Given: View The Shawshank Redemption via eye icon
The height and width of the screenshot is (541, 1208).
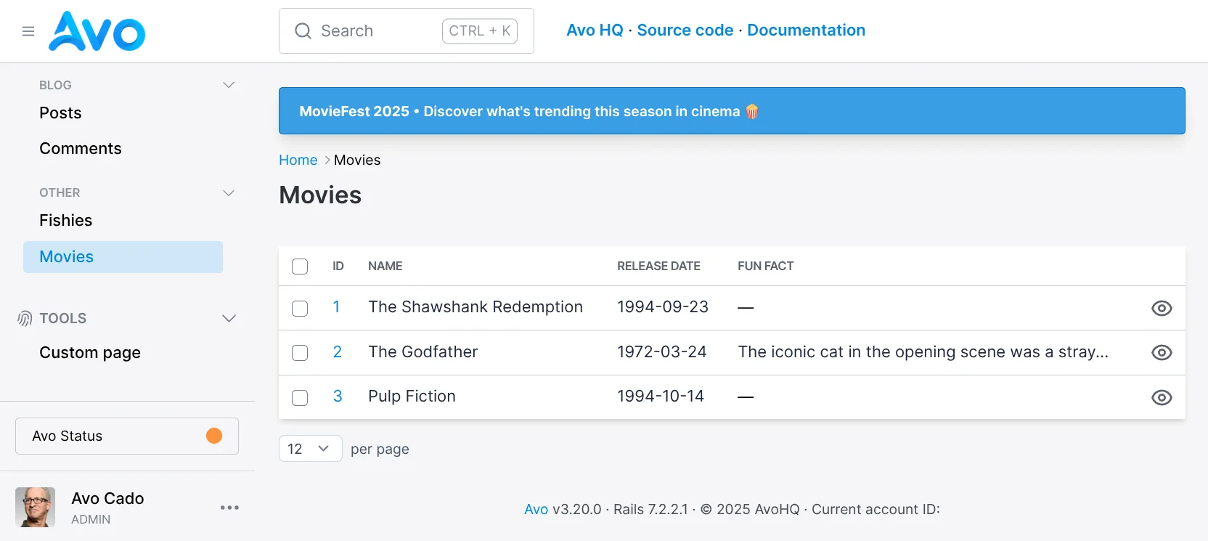Looking at the screenshot, I should 1162,308.
